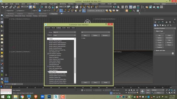
Task: Choose the Select and Rotate tool
Action: point(50,7)
